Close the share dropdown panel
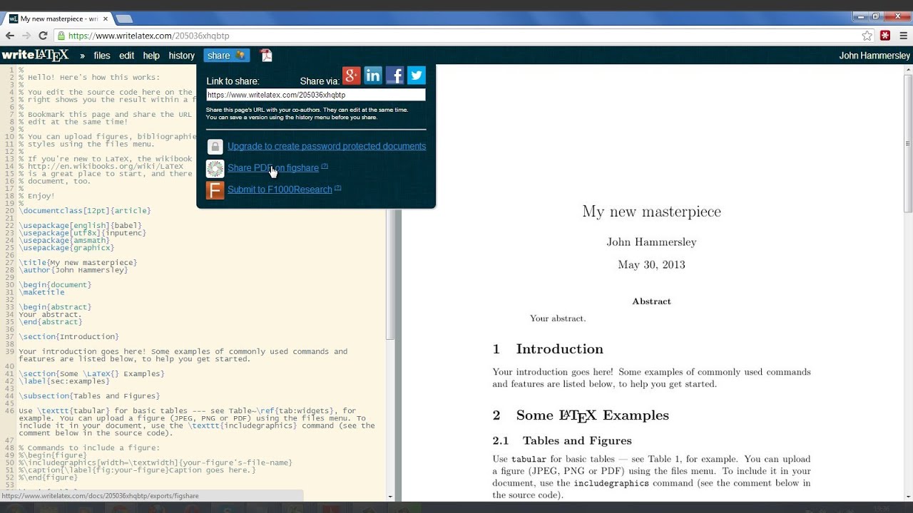This screenshot has height=513, width=913. pos(226,56)
